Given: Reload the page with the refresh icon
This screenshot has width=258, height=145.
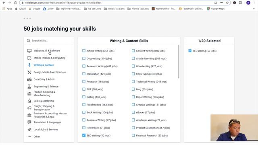Looking at the screenshot, I should click(15, 3).
